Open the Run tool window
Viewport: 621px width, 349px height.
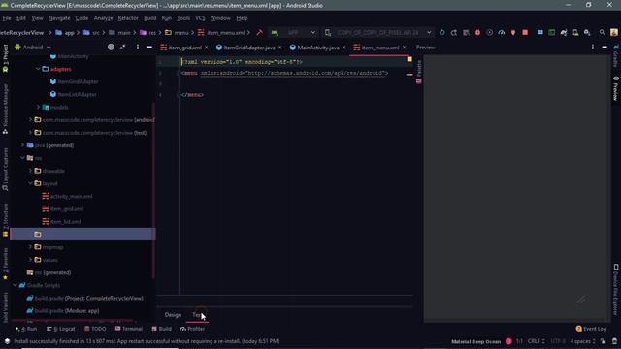pyautogui.click(x=26, y=329)
